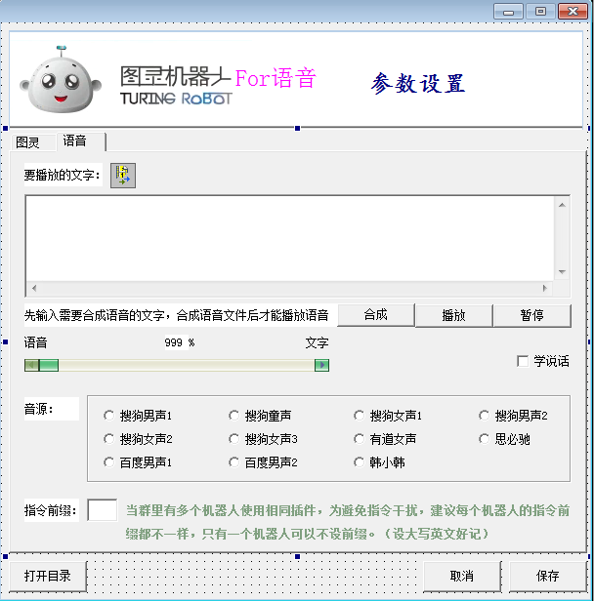
Task: Click the 参数设置 title text
Action: tap(418, 83)
